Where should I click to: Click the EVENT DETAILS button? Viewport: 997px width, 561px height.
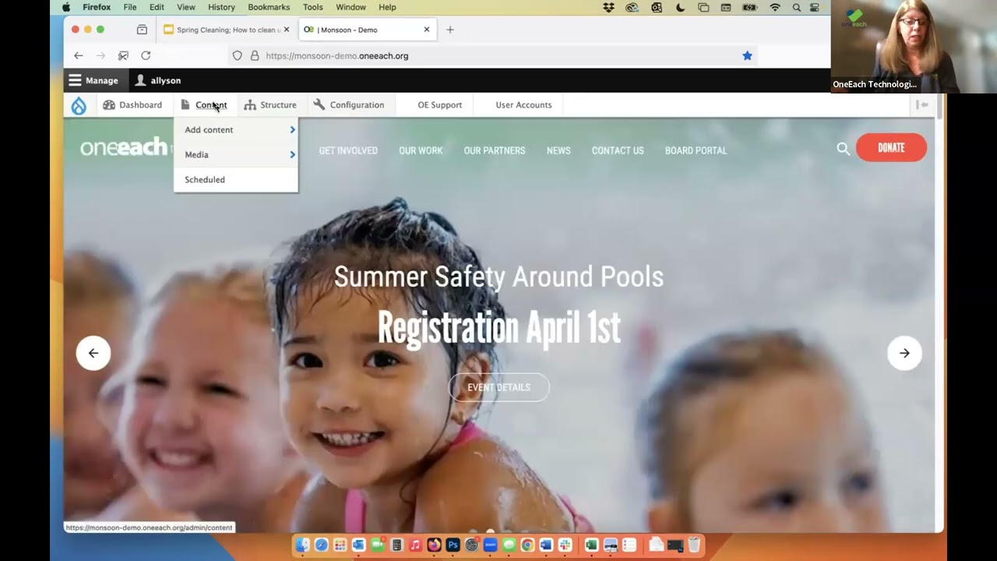pos(498,387)
